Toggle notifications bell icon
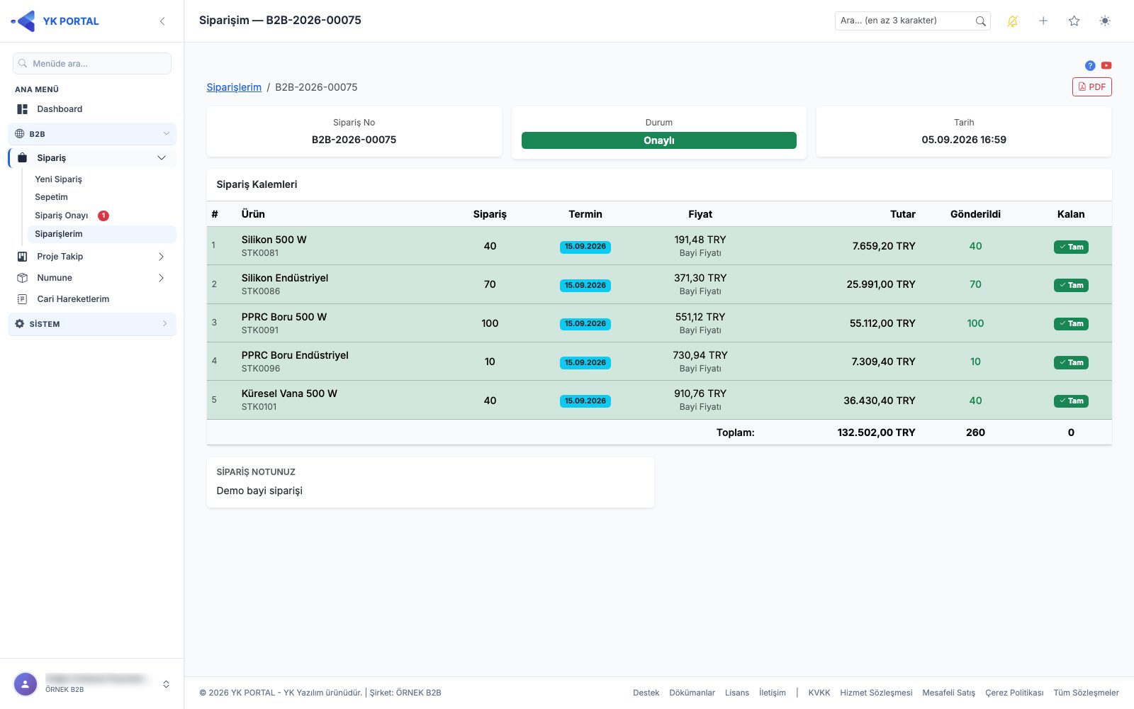Screen dimensions: 1134x709 coord(1013,21)
